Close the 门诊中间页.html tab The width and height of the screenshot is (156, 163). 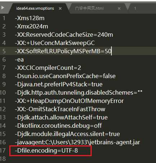[119, 9]
